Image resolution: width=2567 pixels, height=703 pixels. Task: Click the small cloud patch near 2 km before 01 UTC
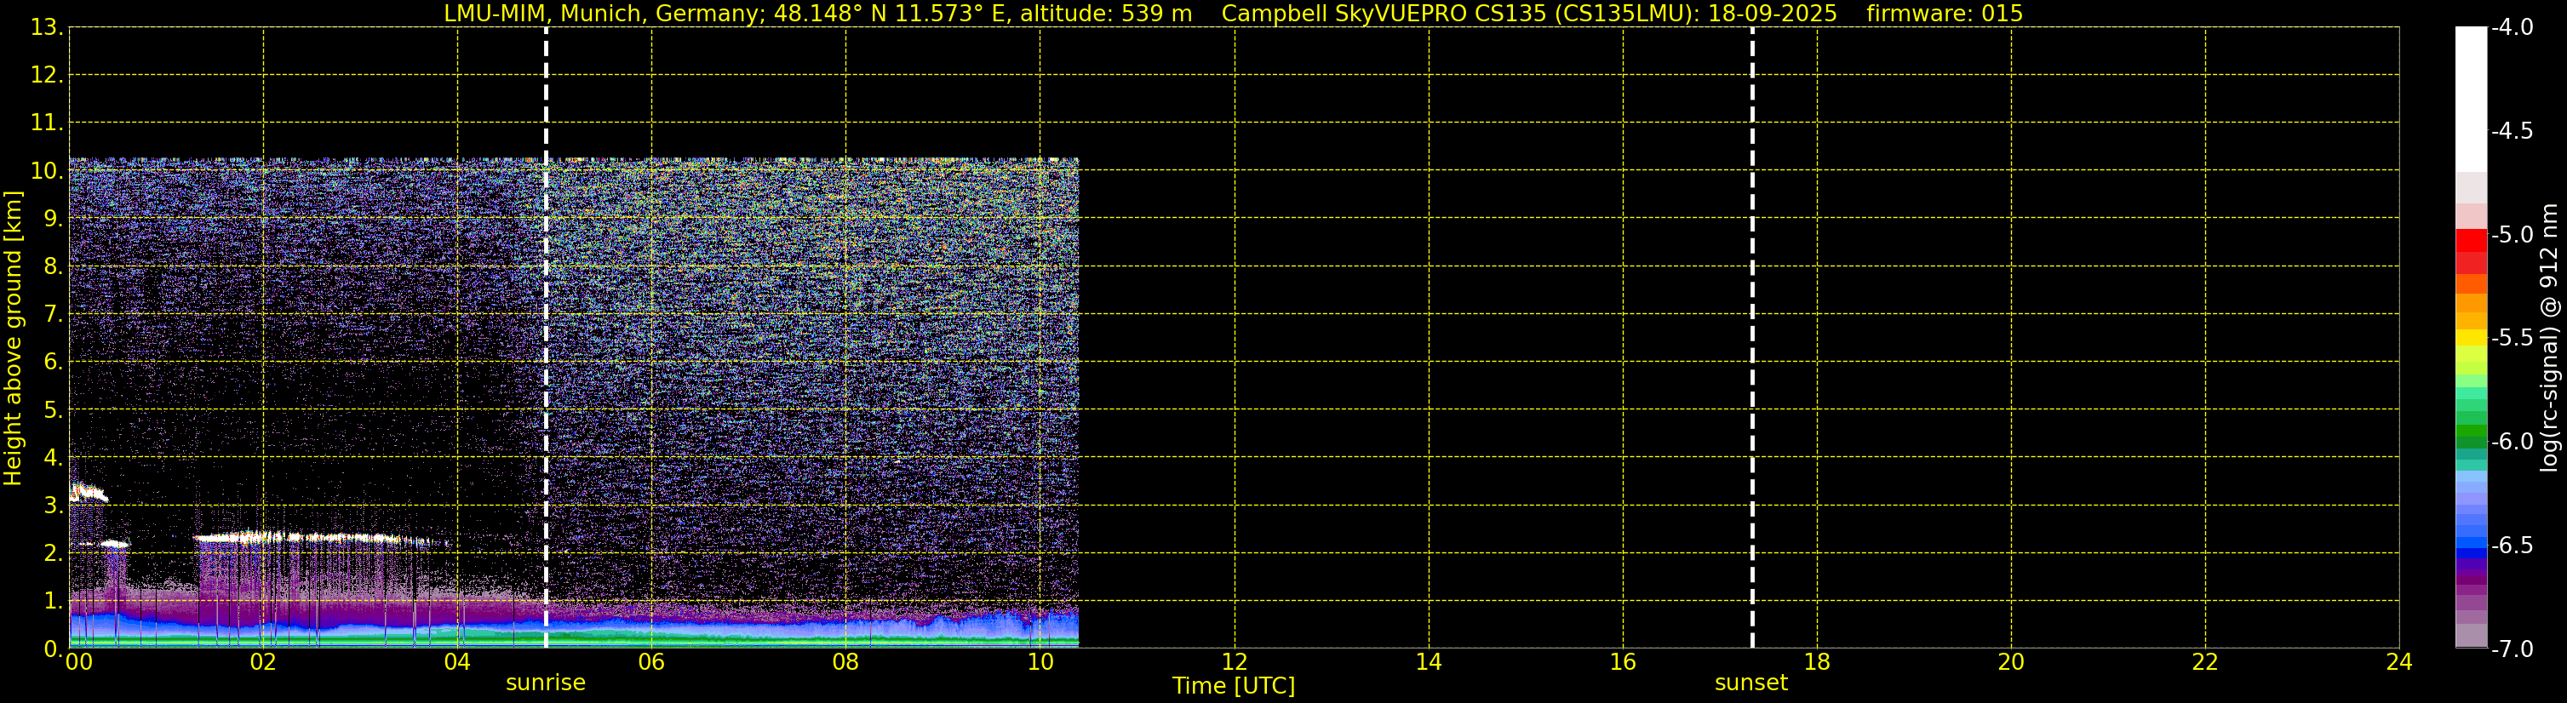(115, 544)
